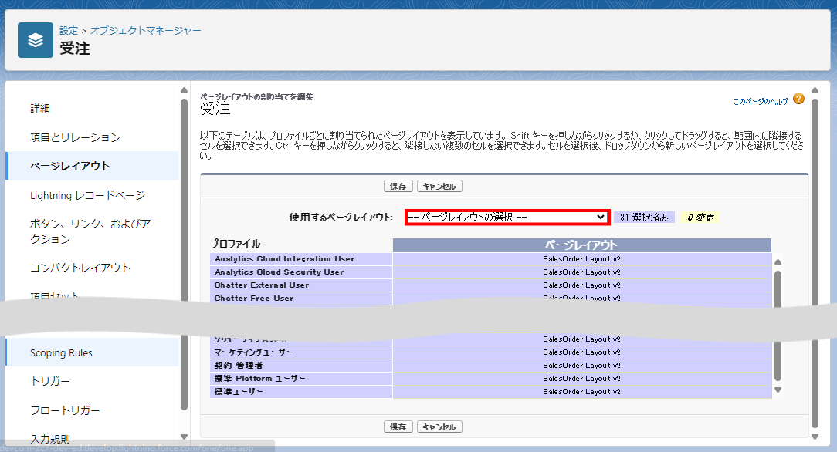Screen dimensions: 837x452
Task: Click the help question mark icon
Action: [x=798, y=100]
